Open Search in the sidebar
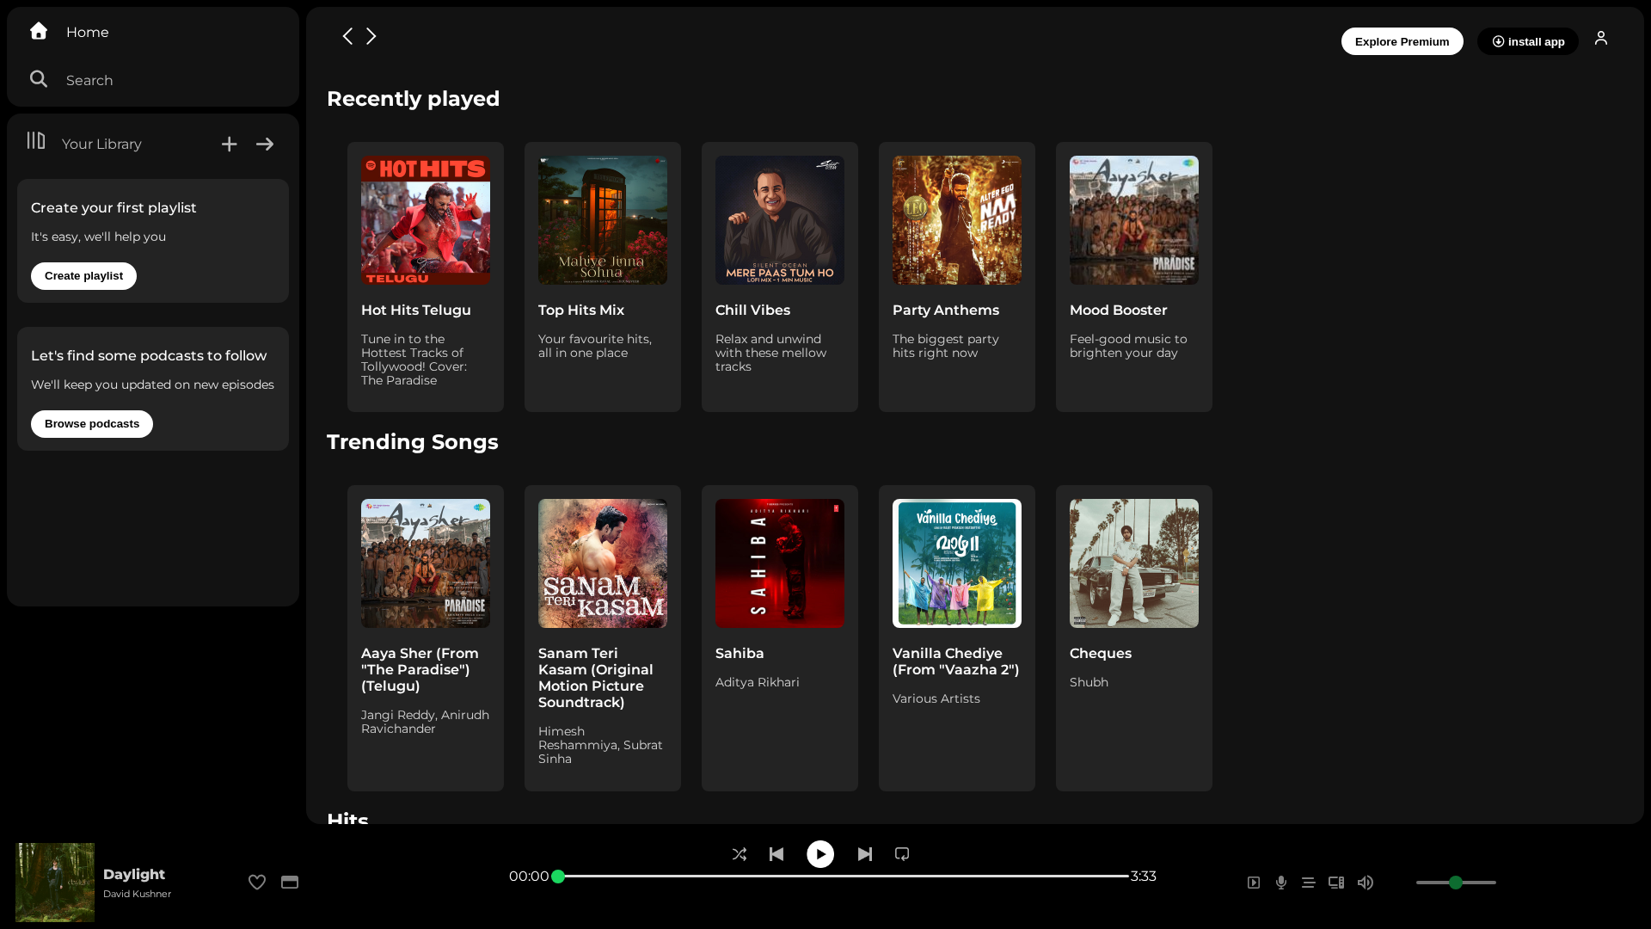 89,81
